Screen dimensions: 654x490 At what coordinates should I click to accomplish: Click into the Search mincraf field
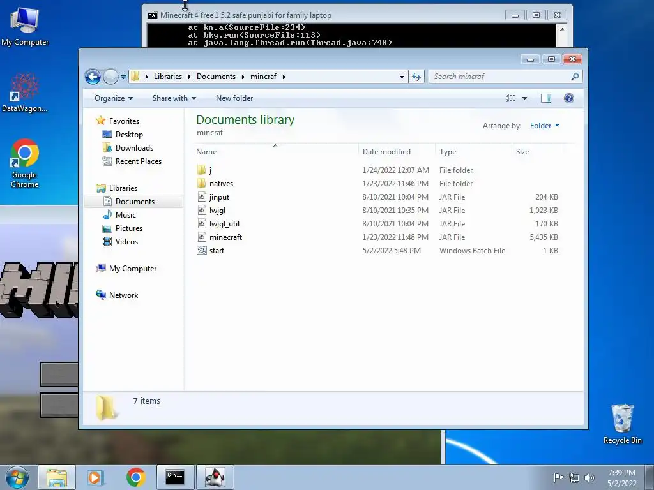505,77
